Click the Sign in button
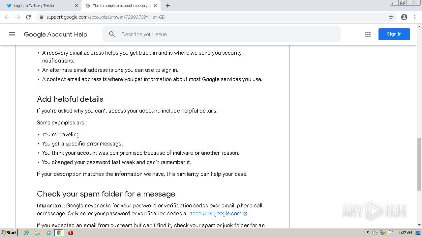Image resolution: width=422 pixels, height=237 pixels. (x=394, y=34)
